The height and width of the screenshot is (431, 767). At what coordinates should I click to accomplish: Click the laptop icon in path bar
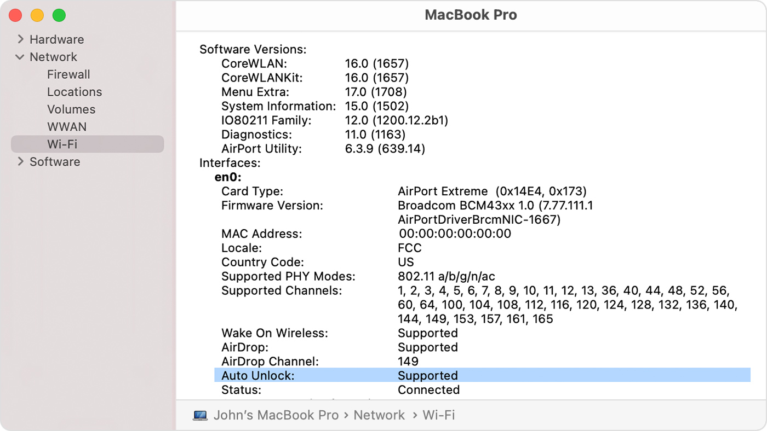point(201,416)
